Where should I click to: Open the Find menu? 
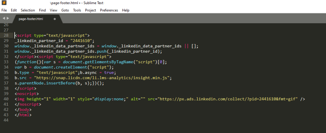point(42,10)
